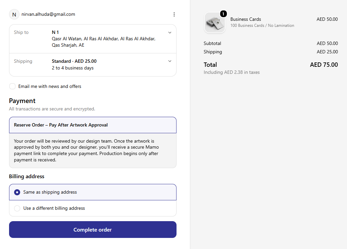Image resolution: width=347 pixels, height=249 pixels.
Task: Expand the Shipping method chevron
Action: (170, 61)
